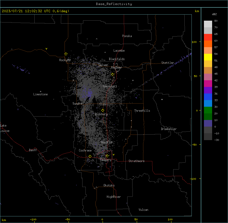Click the Airdrie label
This screenshot has width=228, height=223.
pyautogui.click(x=107, y=142)
